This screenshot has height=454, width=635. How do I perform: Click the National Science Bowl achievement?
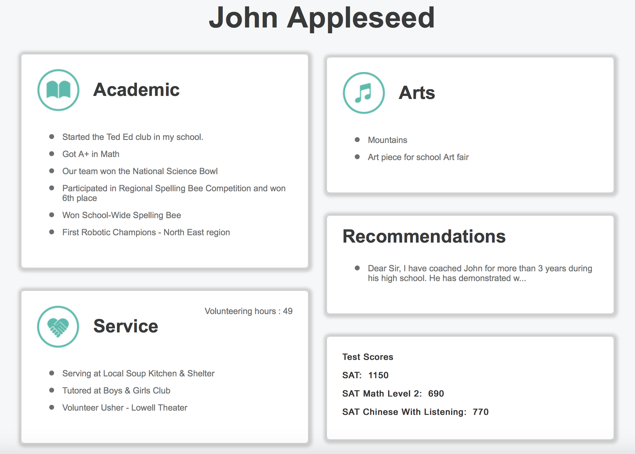coord(140,171)
